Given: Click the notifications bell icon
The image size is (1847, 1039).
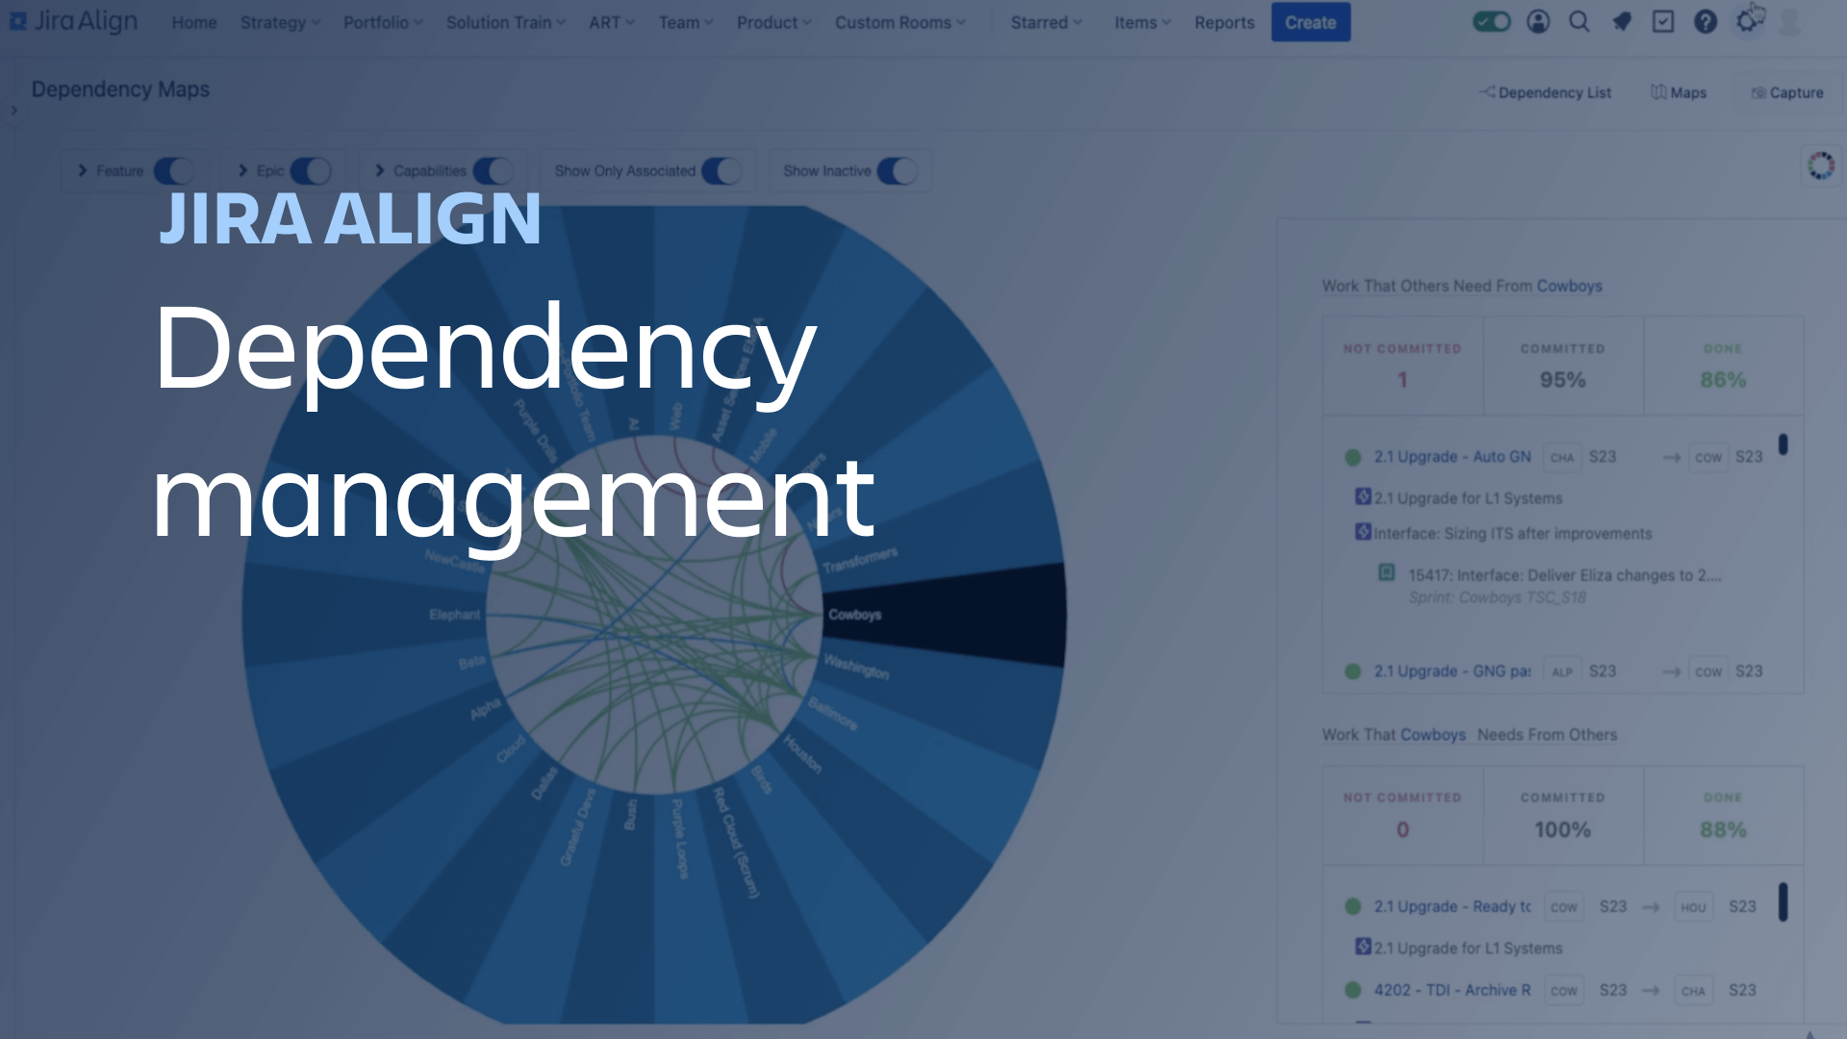Looking at the screenshot, I should tap(1620, 21).
